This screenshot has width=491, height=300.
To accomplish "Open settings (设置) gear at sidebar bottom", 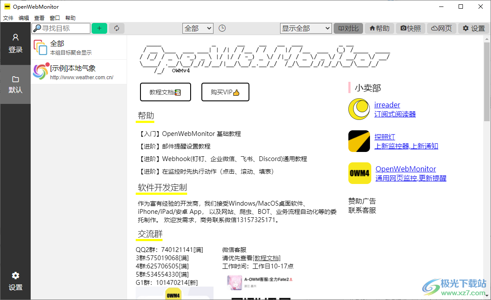I will coord(16,281).
